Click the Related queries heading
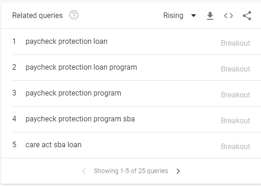 [37, 16]
